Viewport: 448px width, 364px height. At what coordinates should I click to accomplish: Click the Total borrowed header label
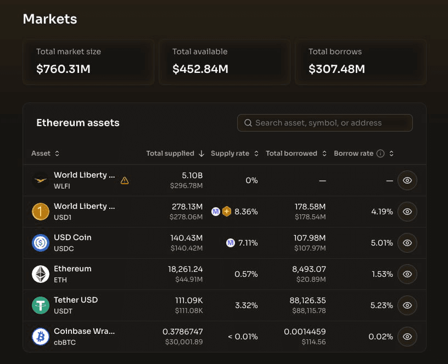(292, 153)
